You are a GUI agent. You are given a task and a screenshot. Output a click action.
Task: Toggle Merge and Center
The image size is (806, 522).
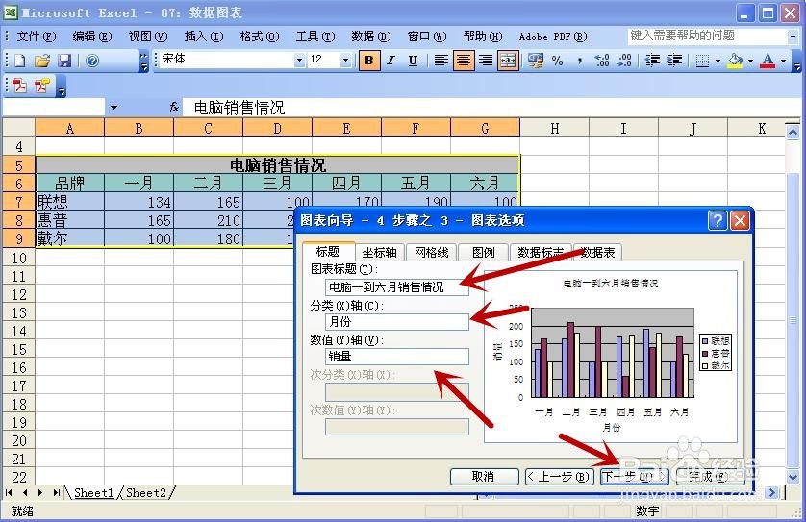tap(508, 61)
